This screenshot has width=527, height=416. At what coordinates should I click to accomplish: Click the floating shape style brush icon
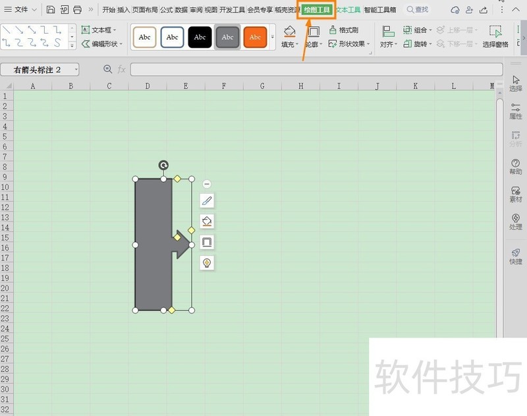pos(207,201)
